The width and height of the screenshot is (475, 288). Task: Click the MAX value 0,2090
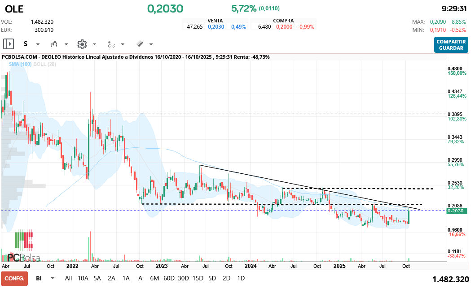(438, 22)
